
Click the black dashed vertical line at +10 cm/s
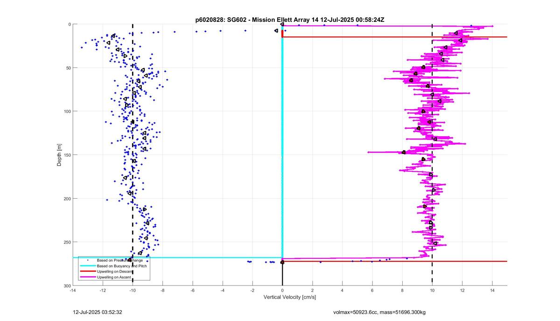point(432,154)
